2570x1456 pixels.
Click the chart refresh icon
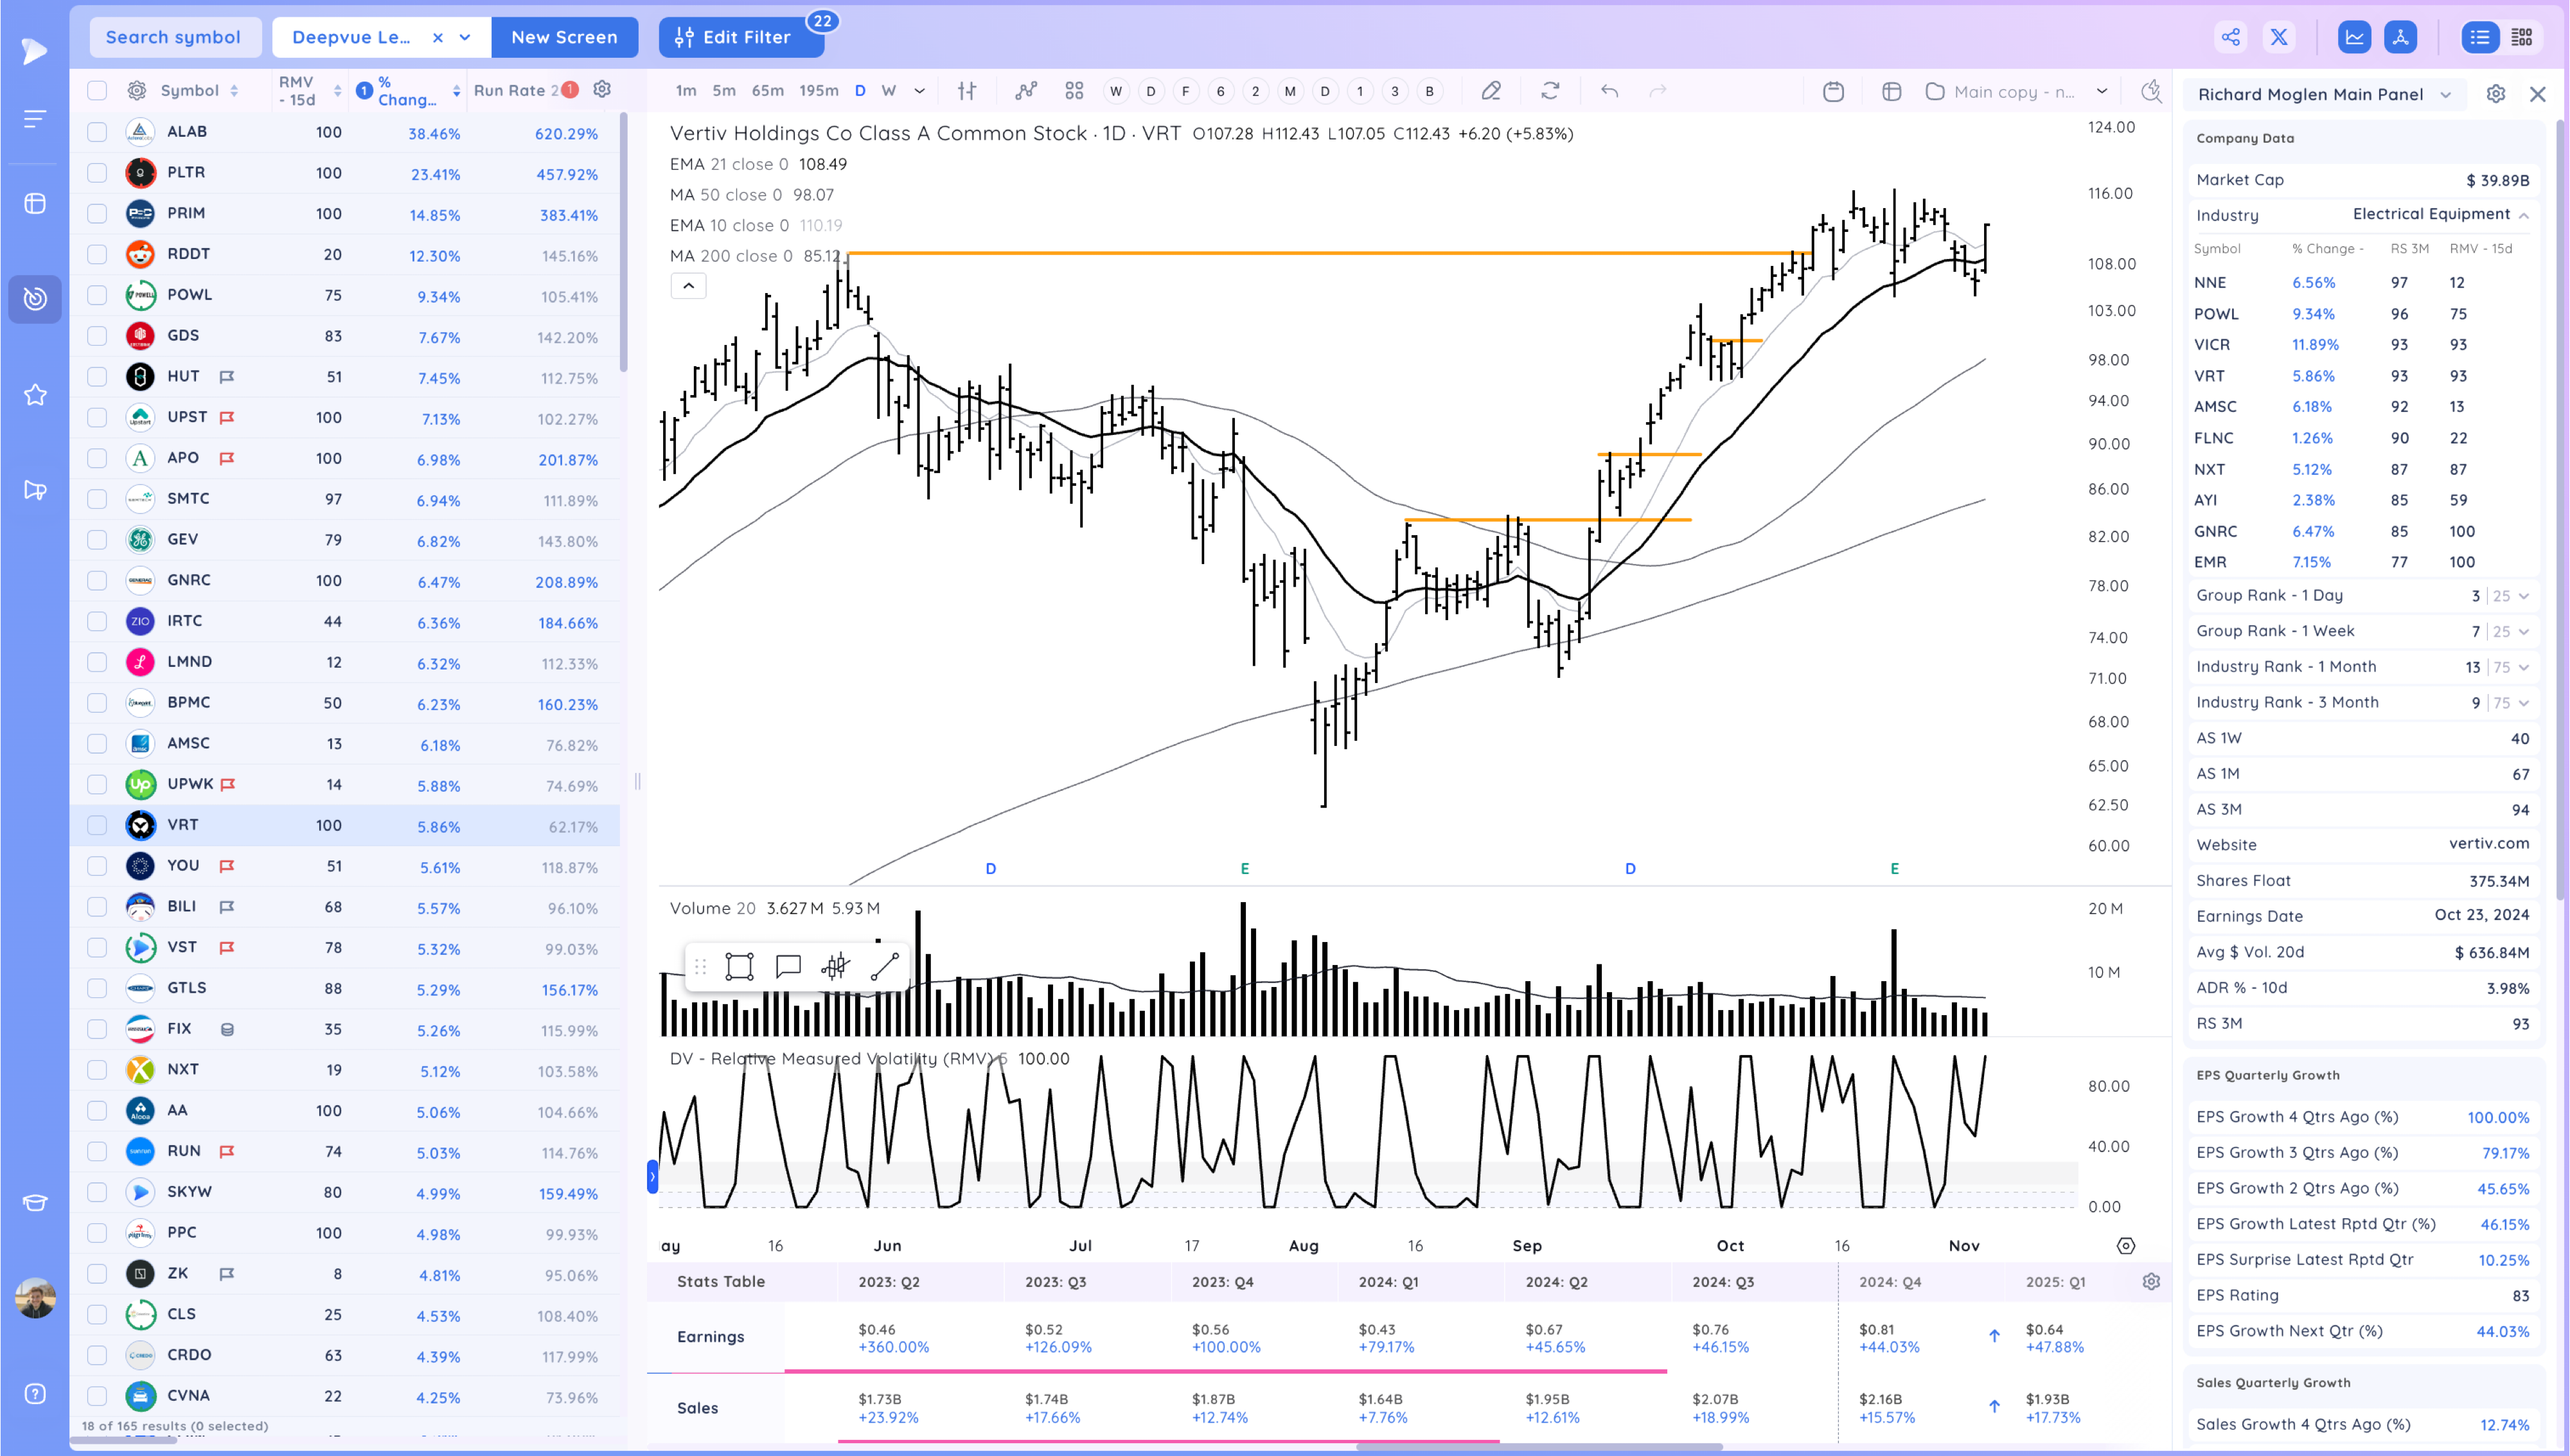pos(1550,91)
